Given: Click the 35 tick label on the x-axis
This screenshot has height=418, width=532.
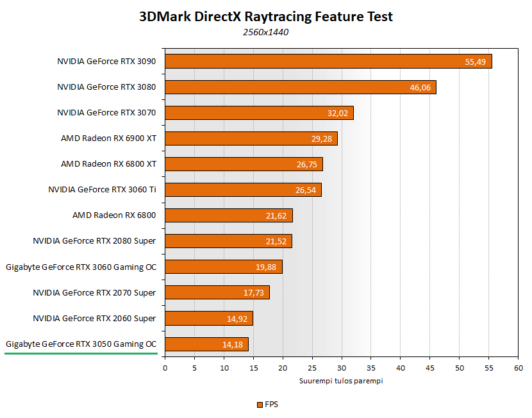Looking at the screenshot, I should pyautogui.click(x=371, y=368).
